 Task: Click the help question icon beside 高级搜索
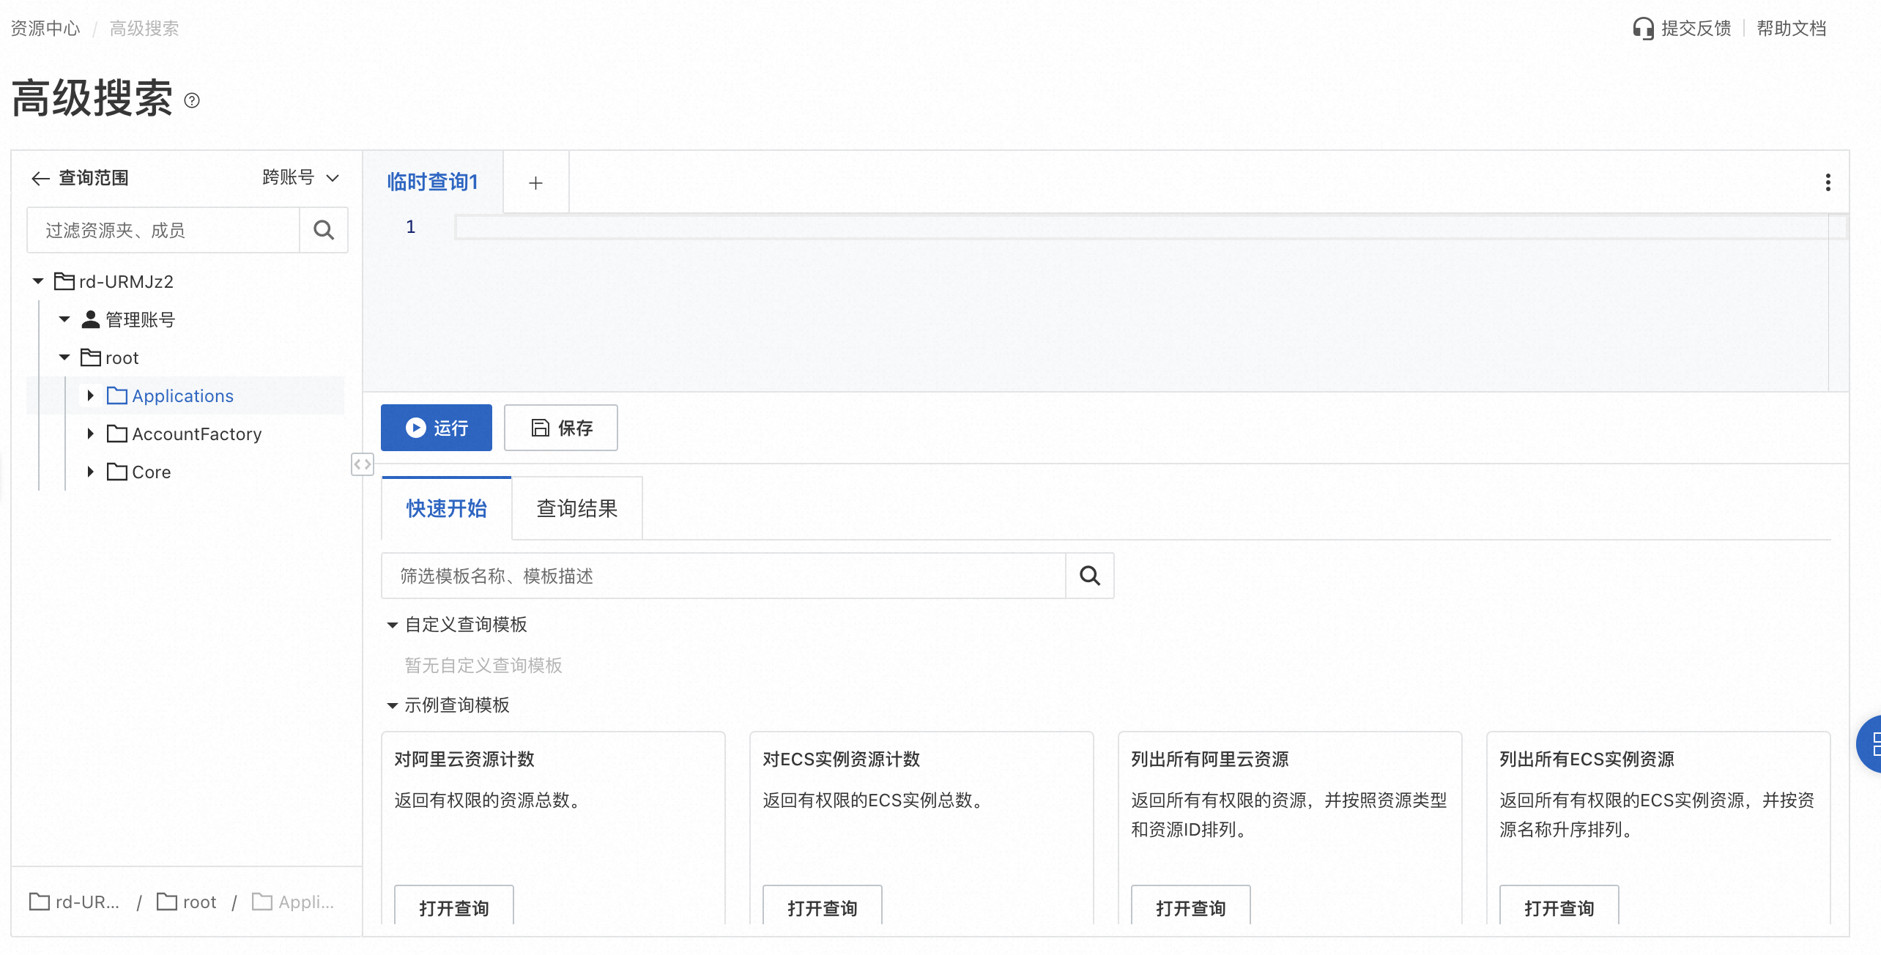tap(192, 101)
